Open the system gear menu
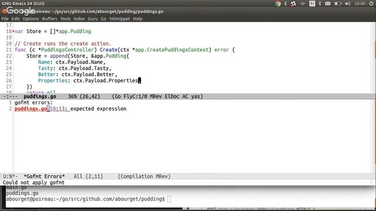Image resolution: width=376 pixels, height=211 pixels. (371, 4)
